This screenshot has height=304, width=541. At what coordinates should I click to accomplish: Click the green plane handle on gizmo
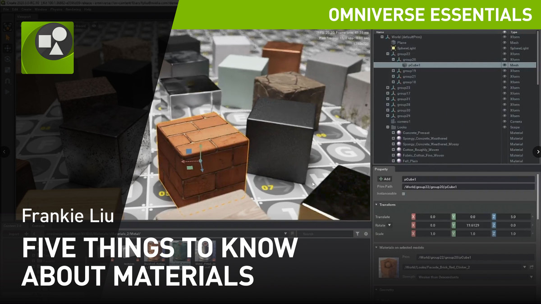[x=190, y=168]
